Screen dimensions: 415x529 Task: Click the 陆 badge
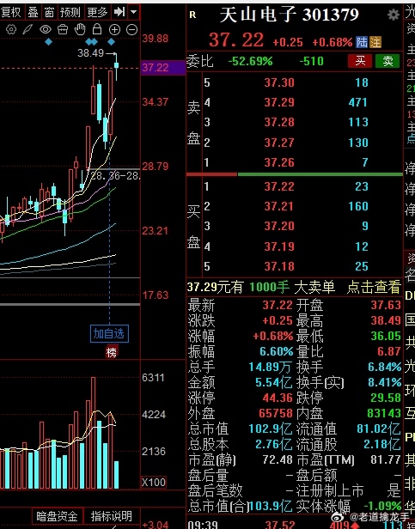click(362, 43)
